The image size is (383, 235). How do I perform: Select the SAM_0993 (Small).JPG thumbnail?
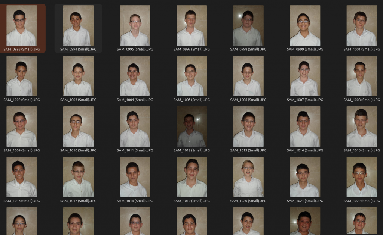[22, 25]
